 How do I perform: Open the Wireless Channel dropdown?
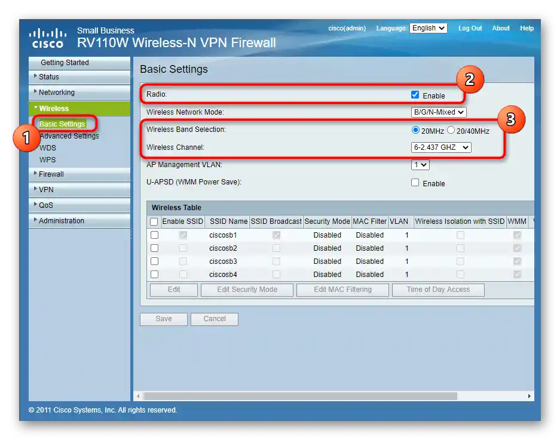click(441, 147)
